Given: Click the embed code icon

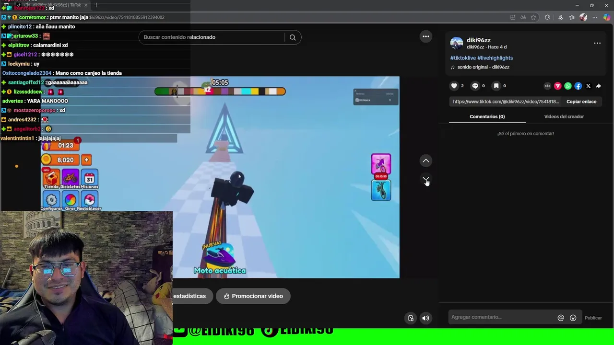Looking at the screenshot, I should pos(547,86).
